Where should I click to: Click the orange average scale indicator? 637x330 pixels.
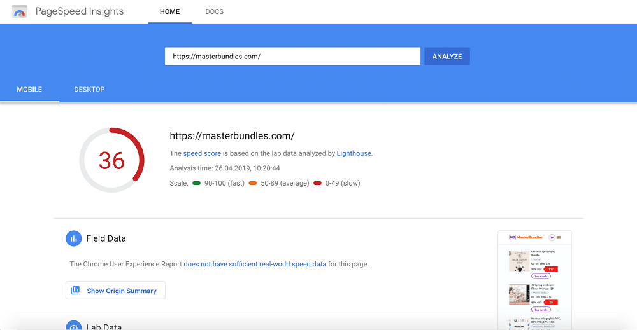point(253,183)
